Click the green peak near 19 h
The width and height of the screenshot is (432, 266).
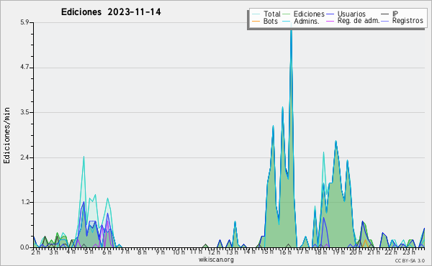[336, 142]
